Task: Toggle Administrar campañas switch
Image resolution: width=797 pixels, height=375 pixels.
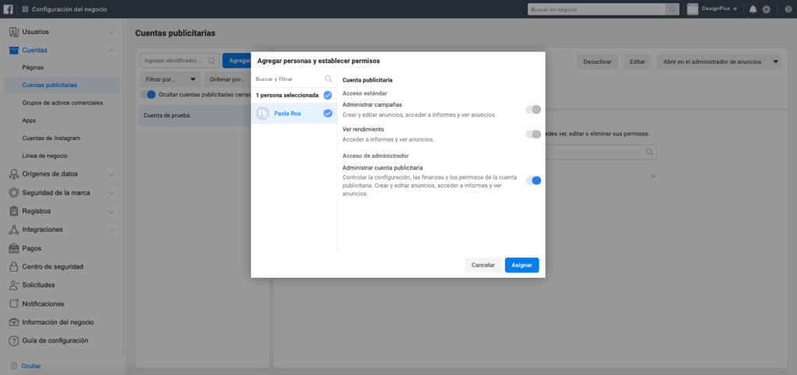Action: point(533,109)
